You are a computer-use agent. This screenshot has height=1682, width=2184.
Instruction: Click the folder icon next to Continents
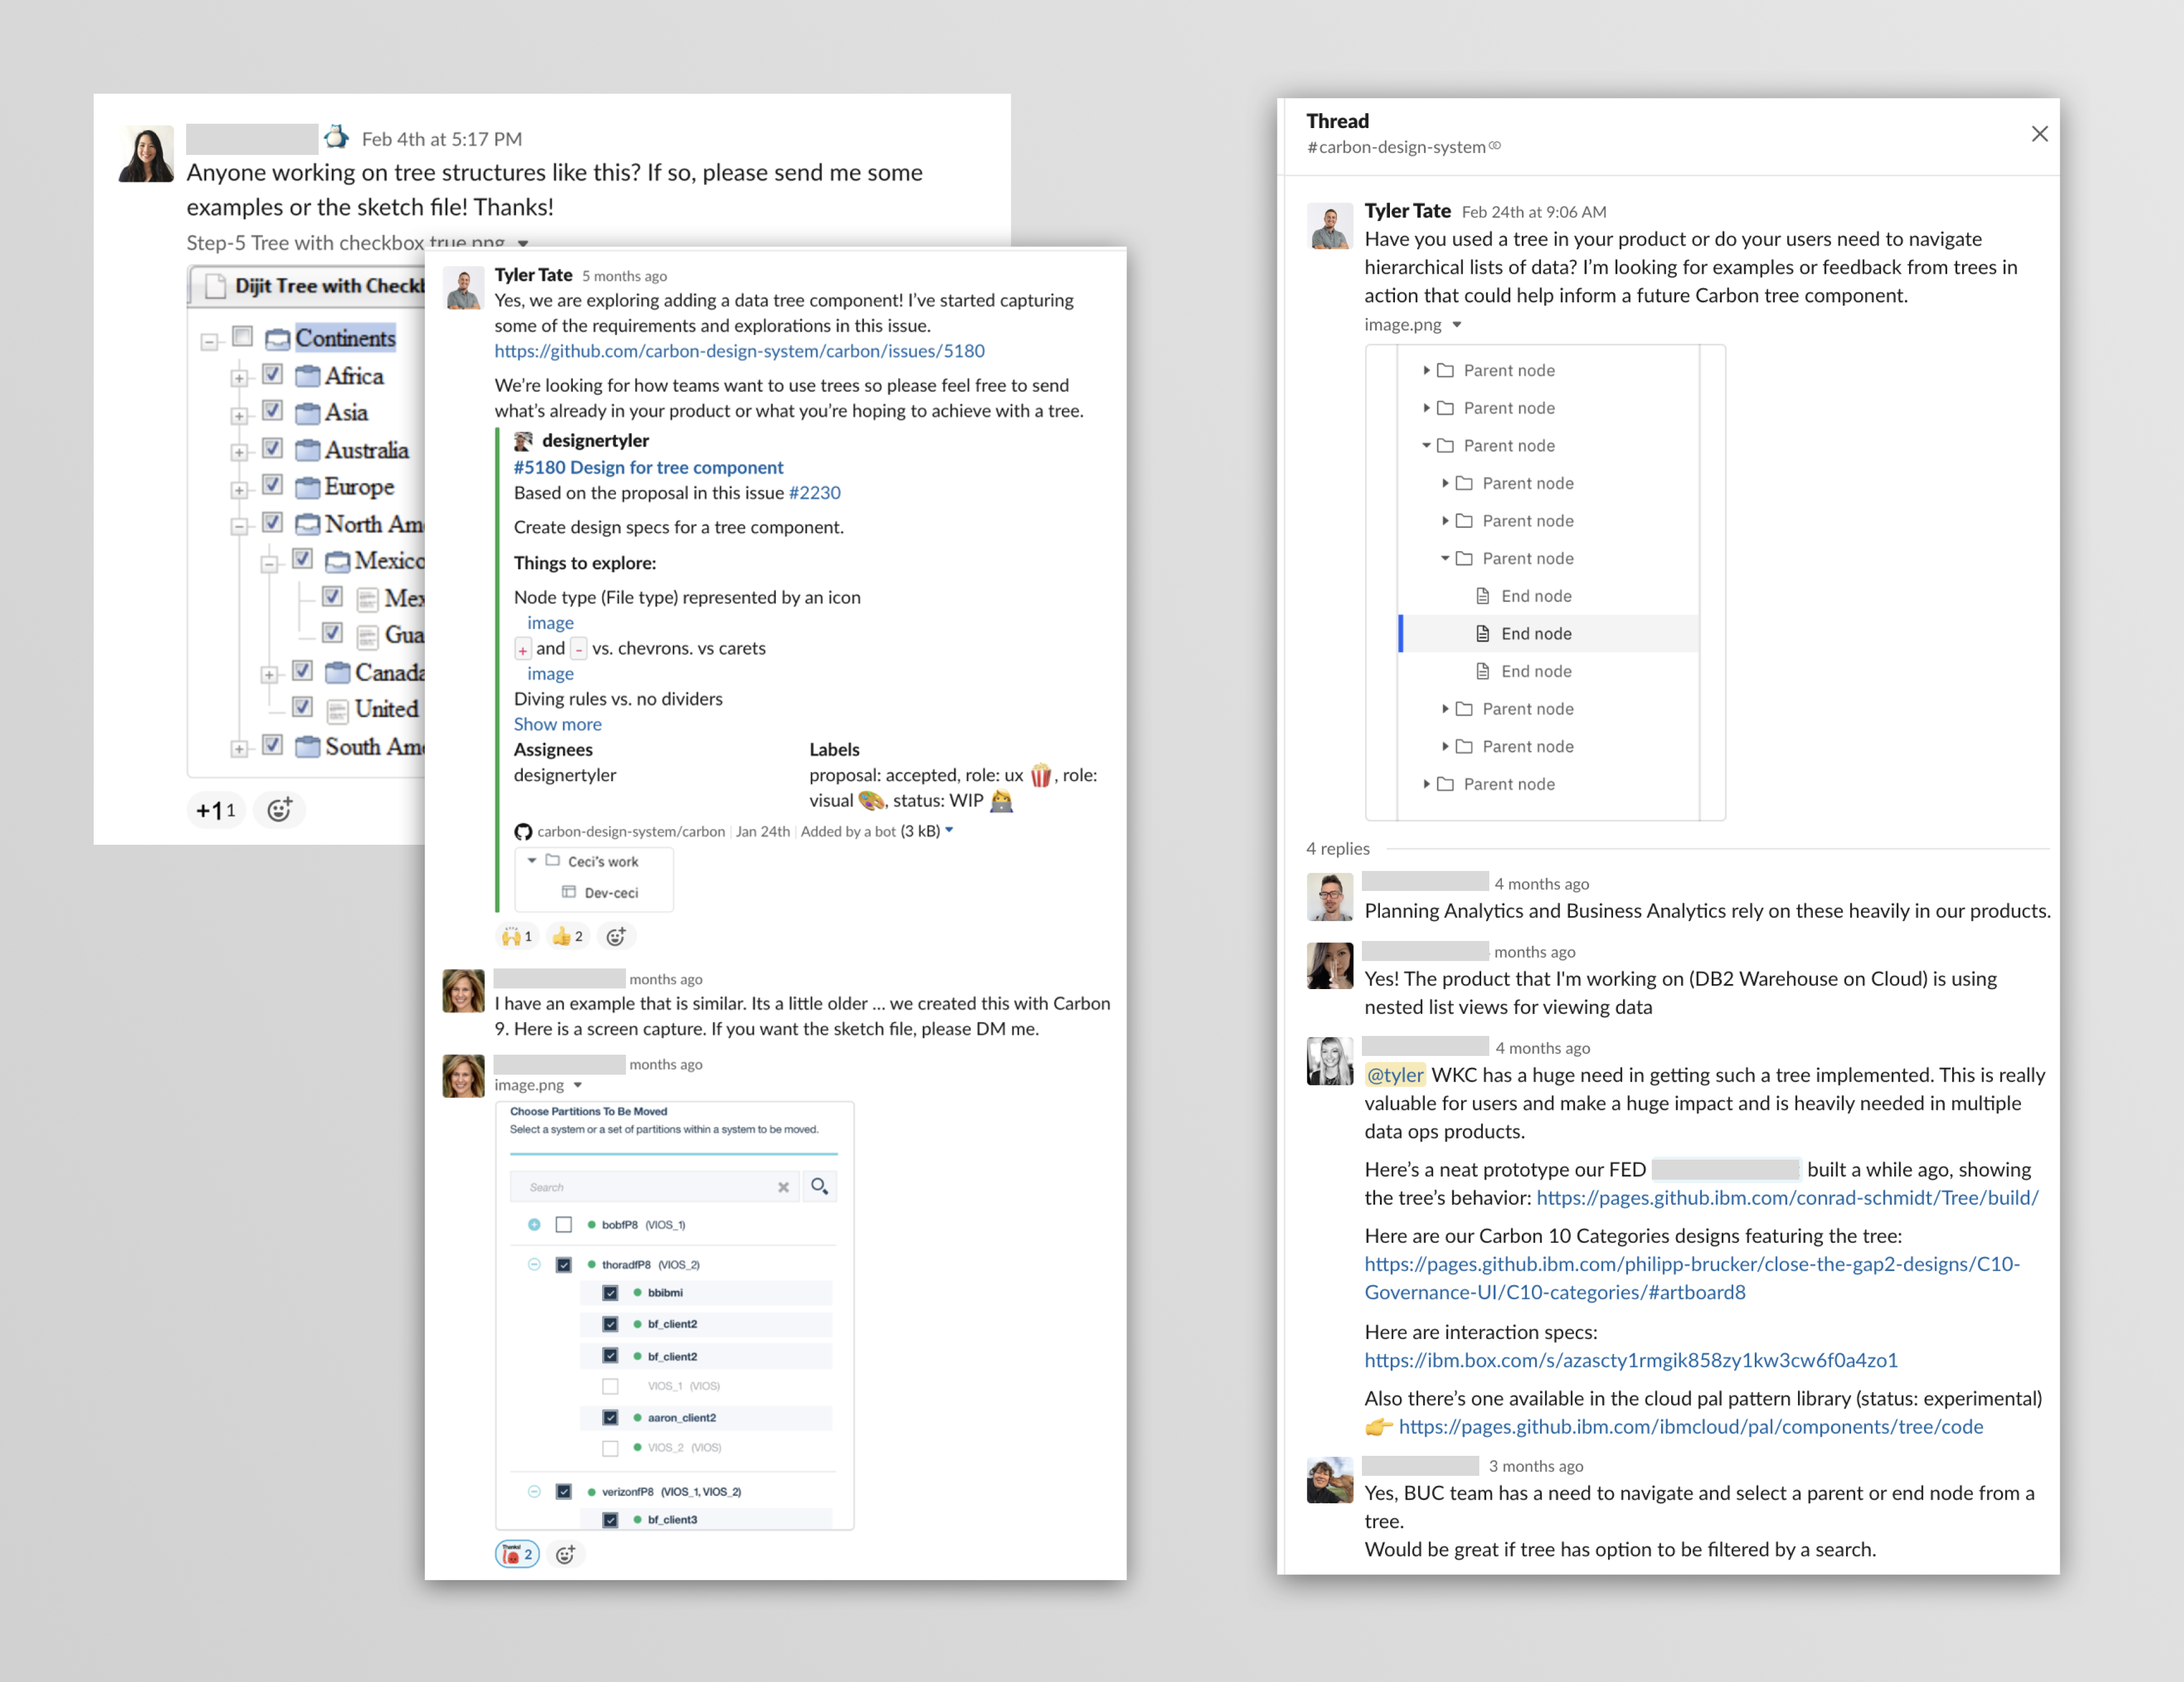(277, 338)
